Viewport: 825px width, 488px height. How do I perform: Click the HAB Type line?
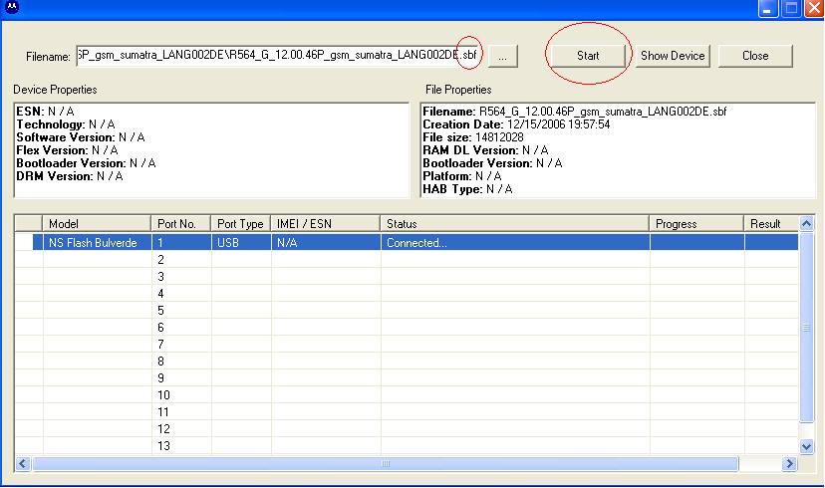click(x=467, y=189)
